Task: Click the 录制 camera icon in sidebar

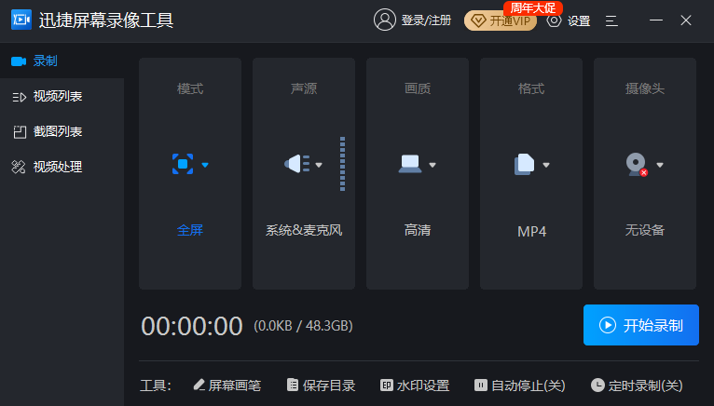Action: tap(19, 61)
